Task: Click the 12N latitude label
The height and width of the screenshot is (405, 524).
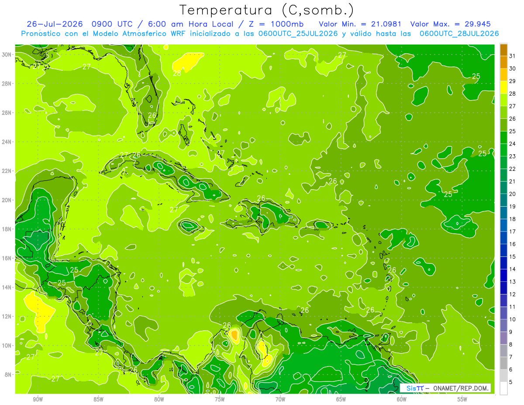Action: click(7, 316)
